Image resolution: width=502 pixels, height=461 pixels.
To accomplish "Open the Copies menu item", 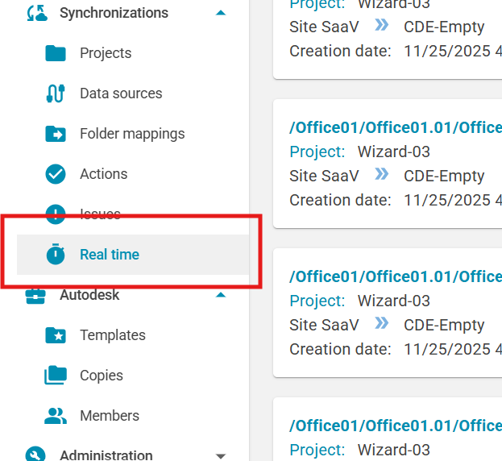I will click(x=102, y=376).
